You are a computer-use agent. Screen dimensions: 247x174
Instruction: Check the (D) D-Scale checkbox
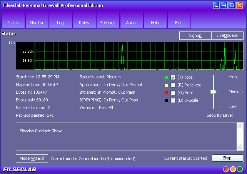click(x=173, y=100)
